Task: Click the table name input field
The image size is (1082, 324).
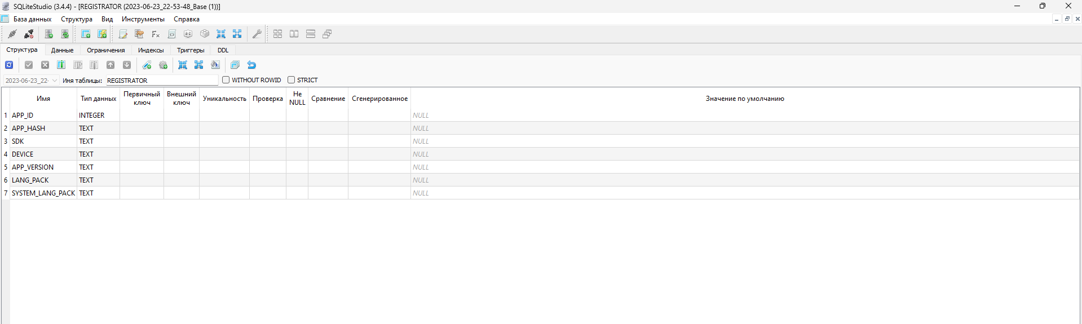Action: (161, 81)
